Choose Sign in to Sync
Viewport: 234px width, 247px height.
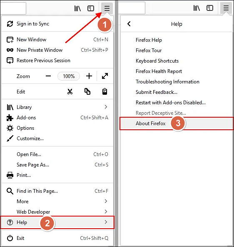tap(57, 24)
